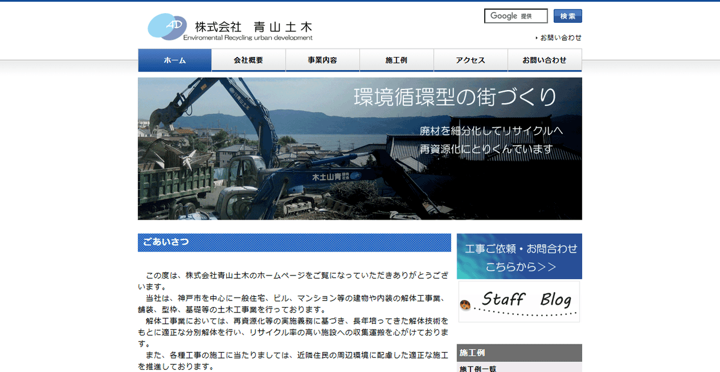Viewport: 720px width, 372px height.
Task: Click the お問い合わせ link in header
Action: [x=562, y=37]
